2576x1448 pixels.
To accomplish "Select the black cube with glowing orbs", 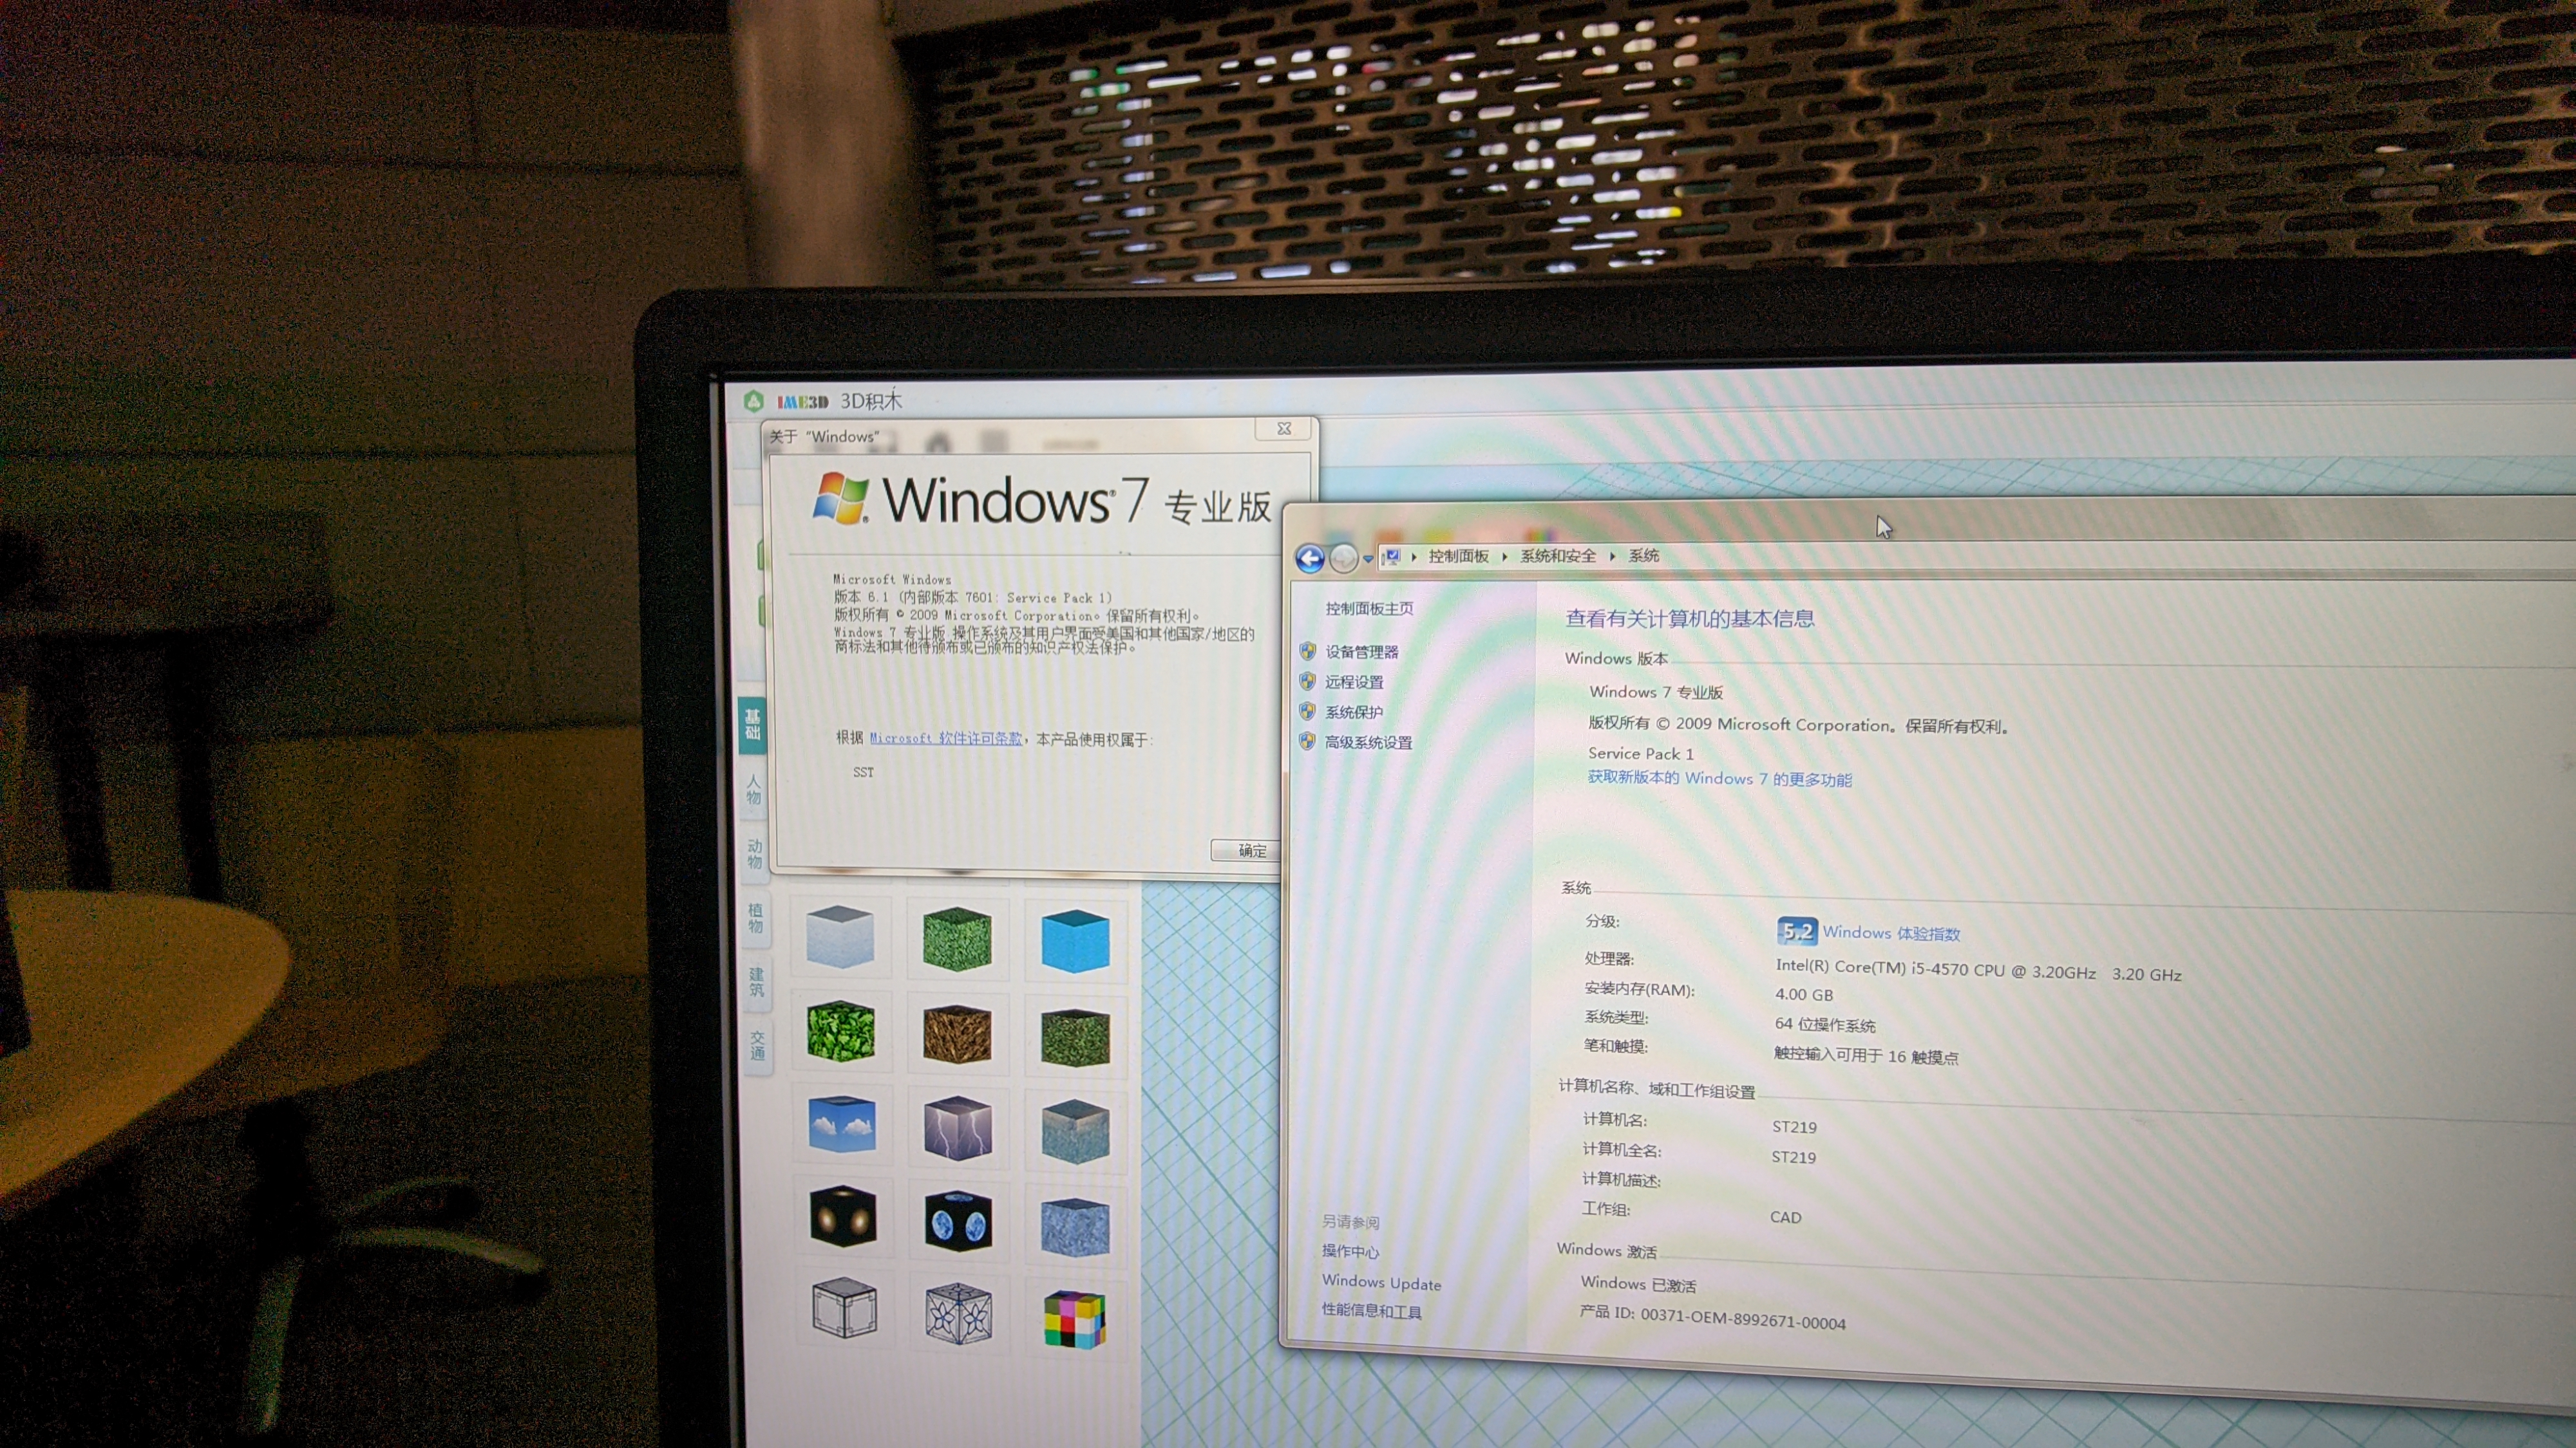I will tap(843, 1215).
